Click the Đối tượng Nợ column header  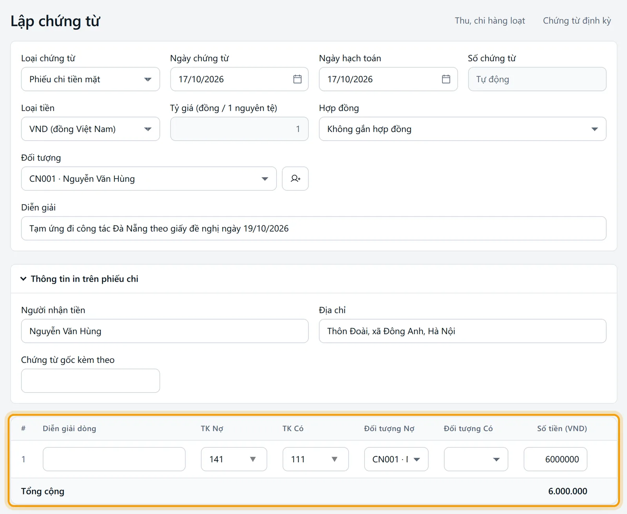coord(389,429)
